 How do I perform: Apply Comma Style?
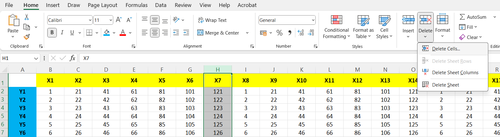290,33
